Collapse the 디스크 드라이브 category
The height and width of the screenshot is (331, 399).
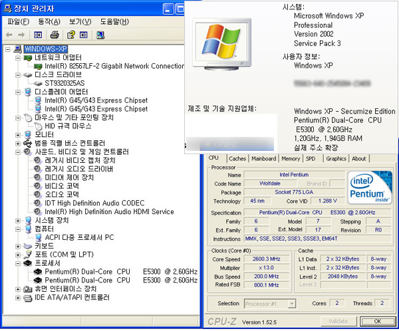[x=17, y=75]
